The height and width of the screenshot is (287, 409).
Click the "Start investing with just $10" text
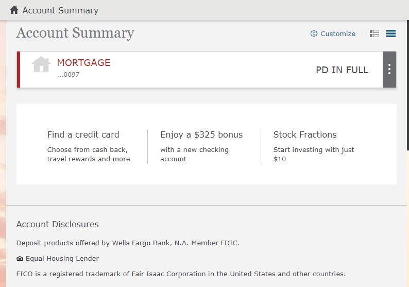tap(314, 154)
